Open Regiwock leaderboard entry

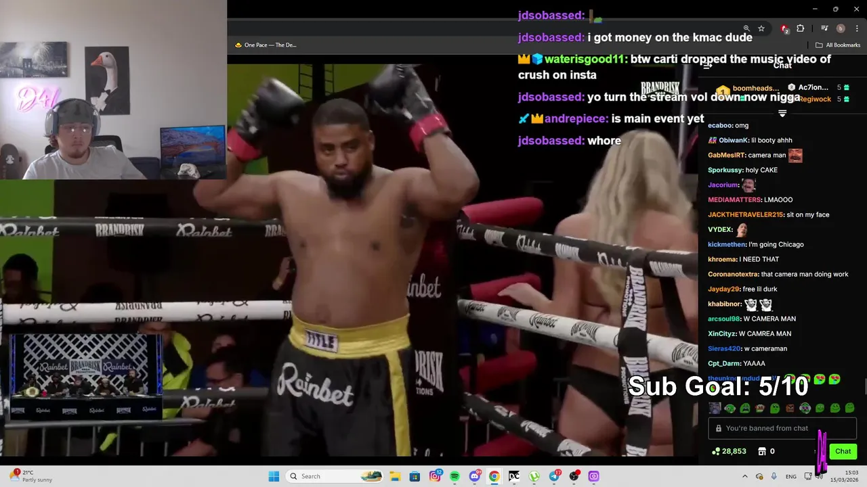(818, 99)
